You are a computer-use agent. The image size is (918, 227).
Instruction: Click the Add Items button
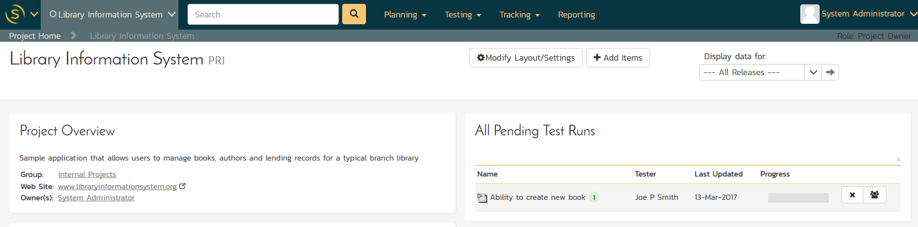(x=617, y=58)
